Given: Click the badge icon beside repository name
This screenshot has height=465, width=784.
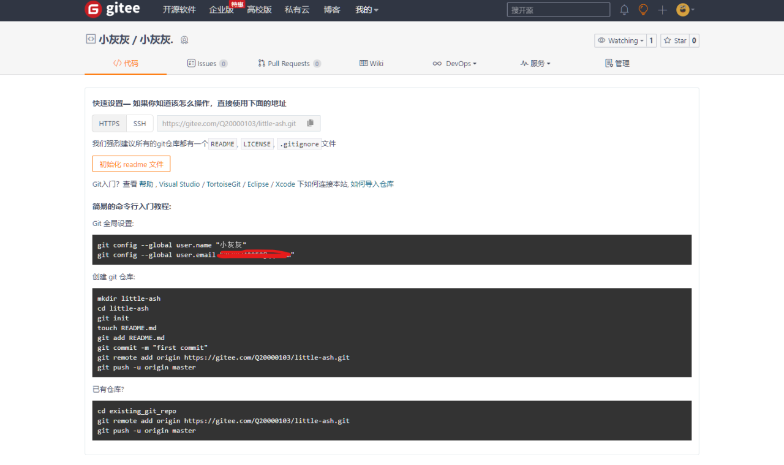Looking at the screenshot, I should click(x=184, y=40).
